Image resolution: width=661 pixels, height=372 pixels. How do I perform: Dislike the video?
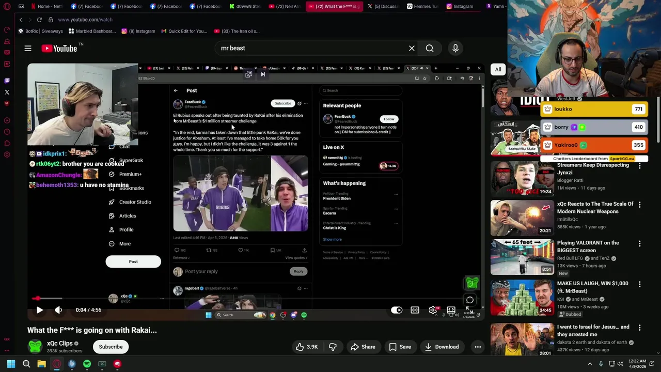click(333, 347)
